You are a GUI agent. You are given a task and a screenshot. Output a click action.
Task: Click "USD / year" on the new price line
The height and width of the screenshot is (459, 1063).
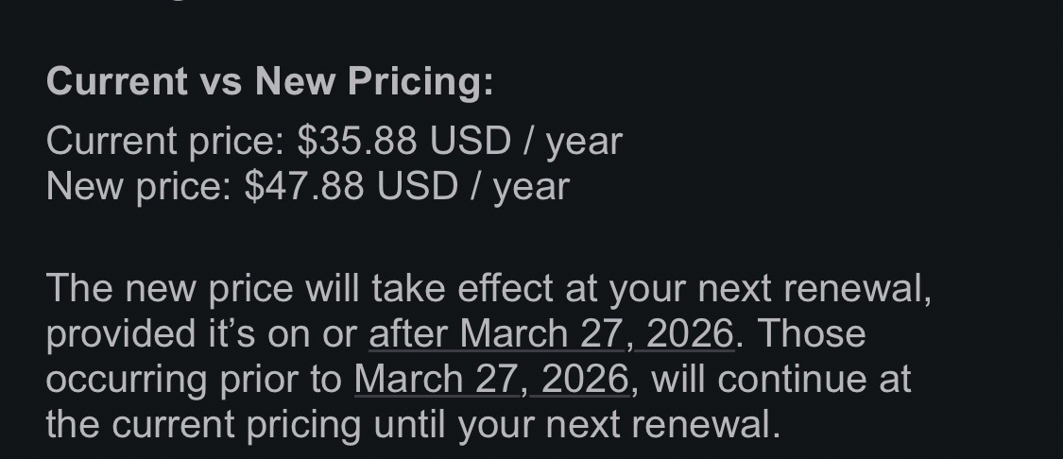(x=472, y=186)
